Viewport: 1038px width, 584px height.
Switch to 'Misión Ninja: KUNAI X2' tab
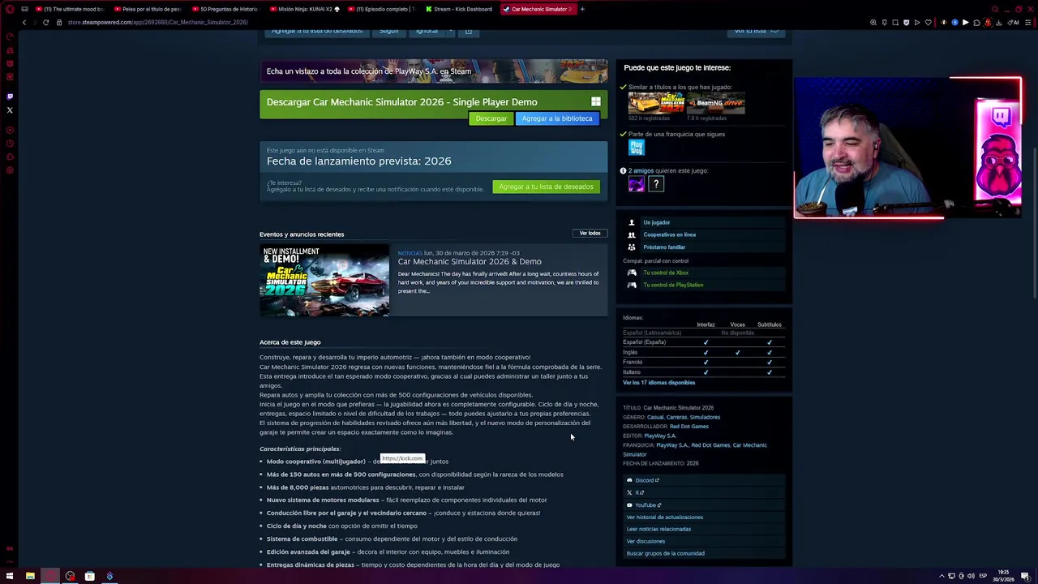pos(303,9)
